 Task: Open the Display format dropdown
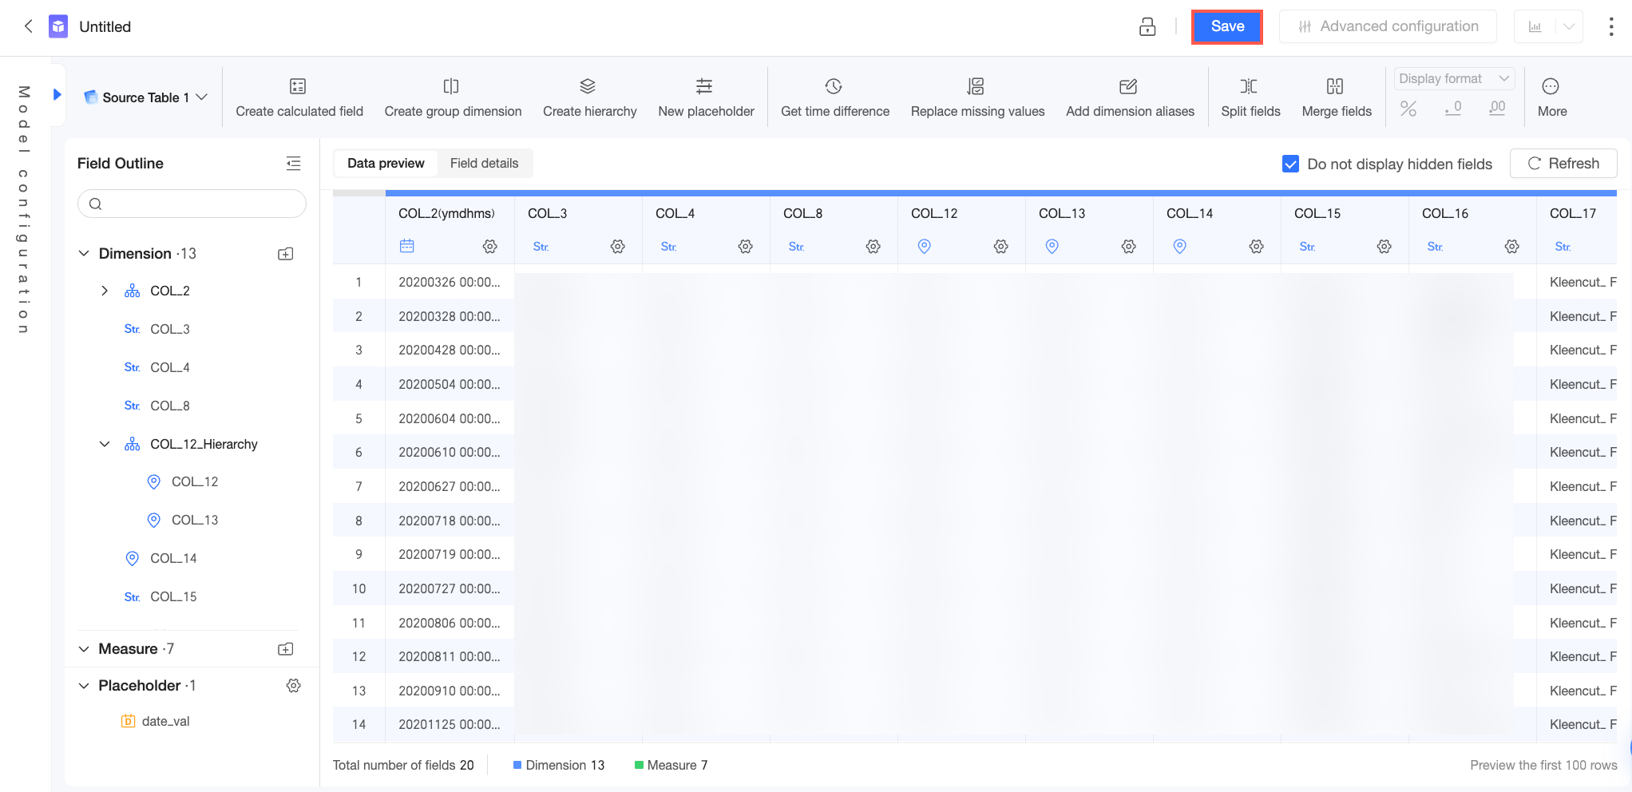pyautogui.click(x=1454, y=78)
